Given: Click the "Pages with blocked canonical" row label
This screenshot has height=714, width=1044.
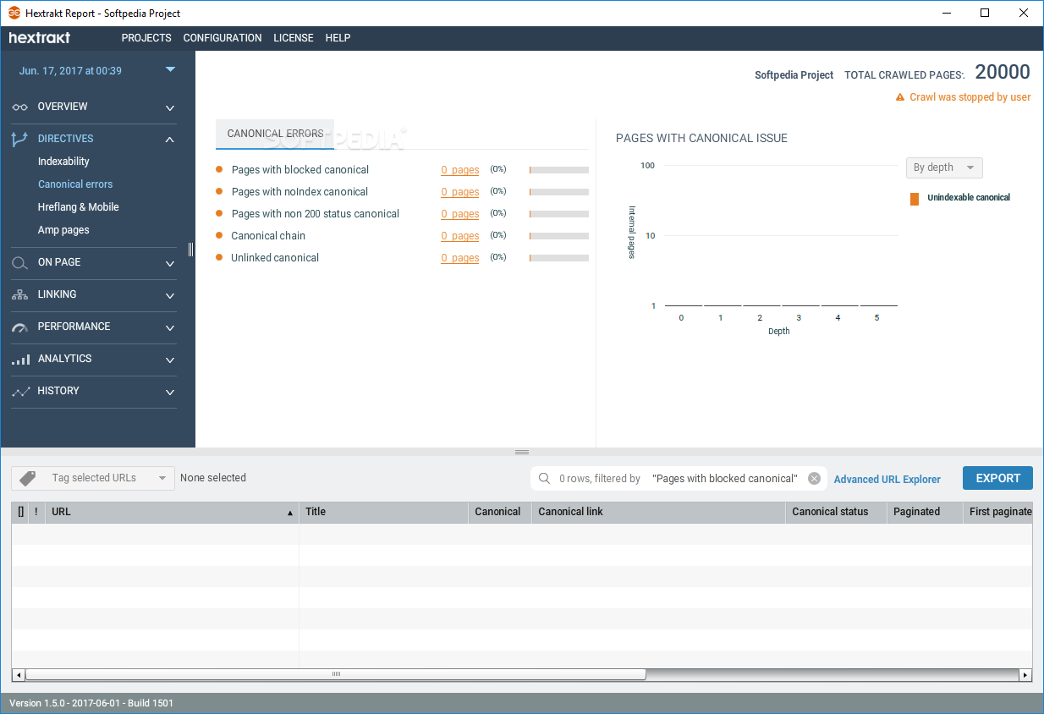Looking at the screenshot, I should coord(300,170).
